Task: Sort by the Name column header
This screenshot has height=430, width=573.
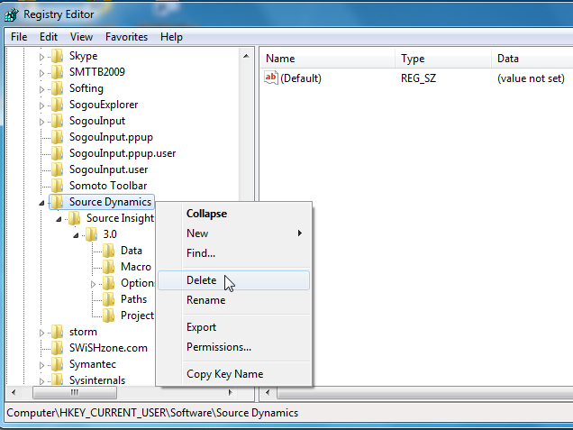Action: click(x=328, y=59)
